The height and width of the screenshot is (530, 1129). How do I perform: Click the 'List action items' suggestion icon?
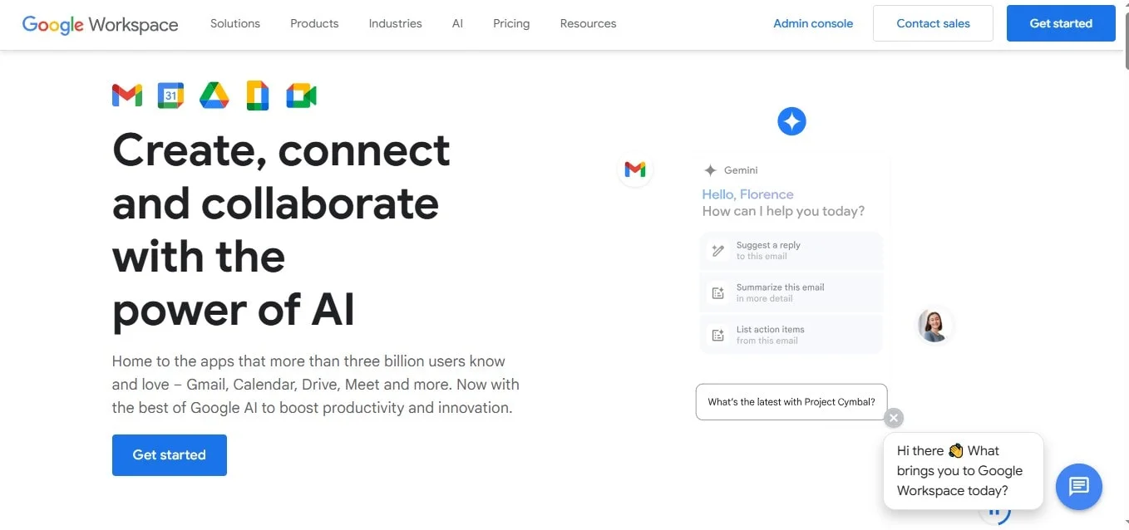coord(717,334)
